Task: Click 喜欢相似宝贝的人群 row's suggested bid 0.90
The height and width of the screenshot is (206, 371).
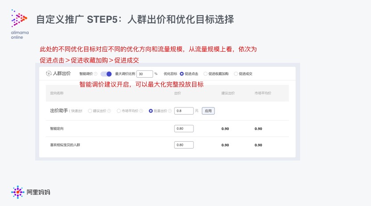Action: coord(225,145)
